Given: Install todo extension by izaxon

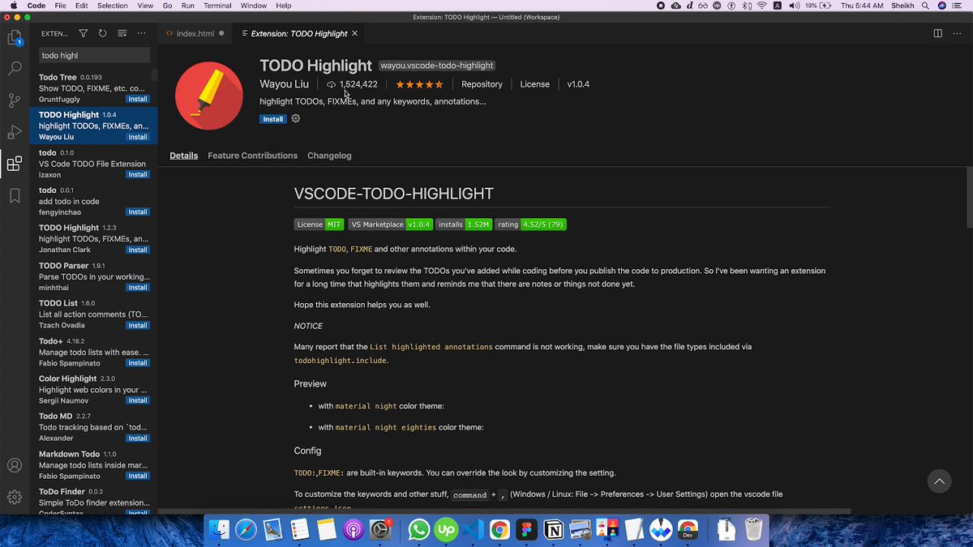Looking at the screenshot, I should [x=138, y=174].
